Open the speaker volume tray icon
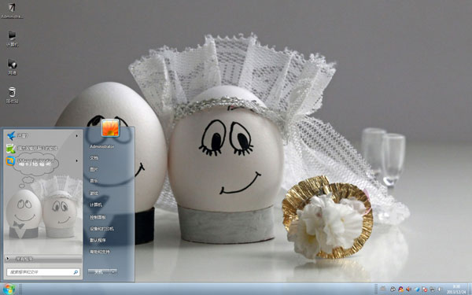Screen dimensions: 472x295 click(408, 289)
